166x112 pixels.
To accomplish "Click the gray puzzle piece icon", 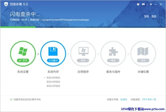I will [x=113, y=51].
